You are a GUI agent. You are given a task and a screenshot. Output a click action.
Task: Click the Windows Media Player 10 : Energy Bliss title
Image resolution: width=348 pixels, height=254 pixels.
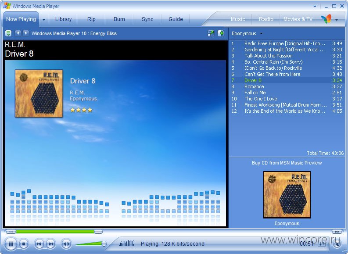tap(74, 33)
